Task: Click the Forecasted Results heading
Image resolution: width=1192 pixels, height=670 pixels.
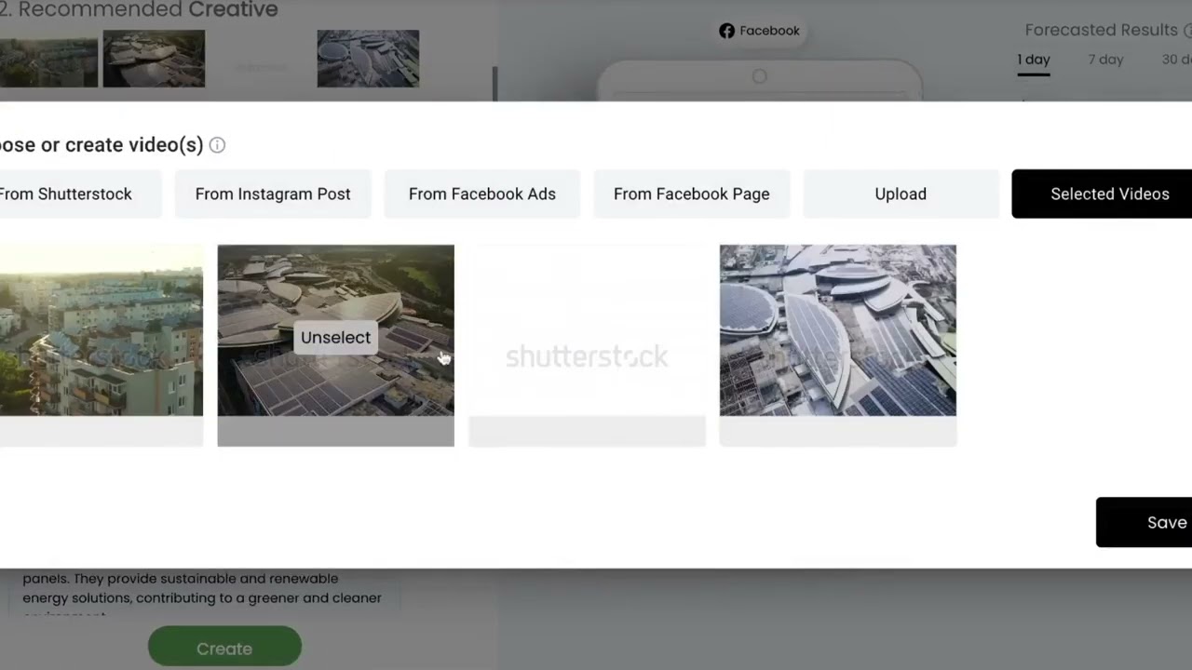Action: (1102, 30)
